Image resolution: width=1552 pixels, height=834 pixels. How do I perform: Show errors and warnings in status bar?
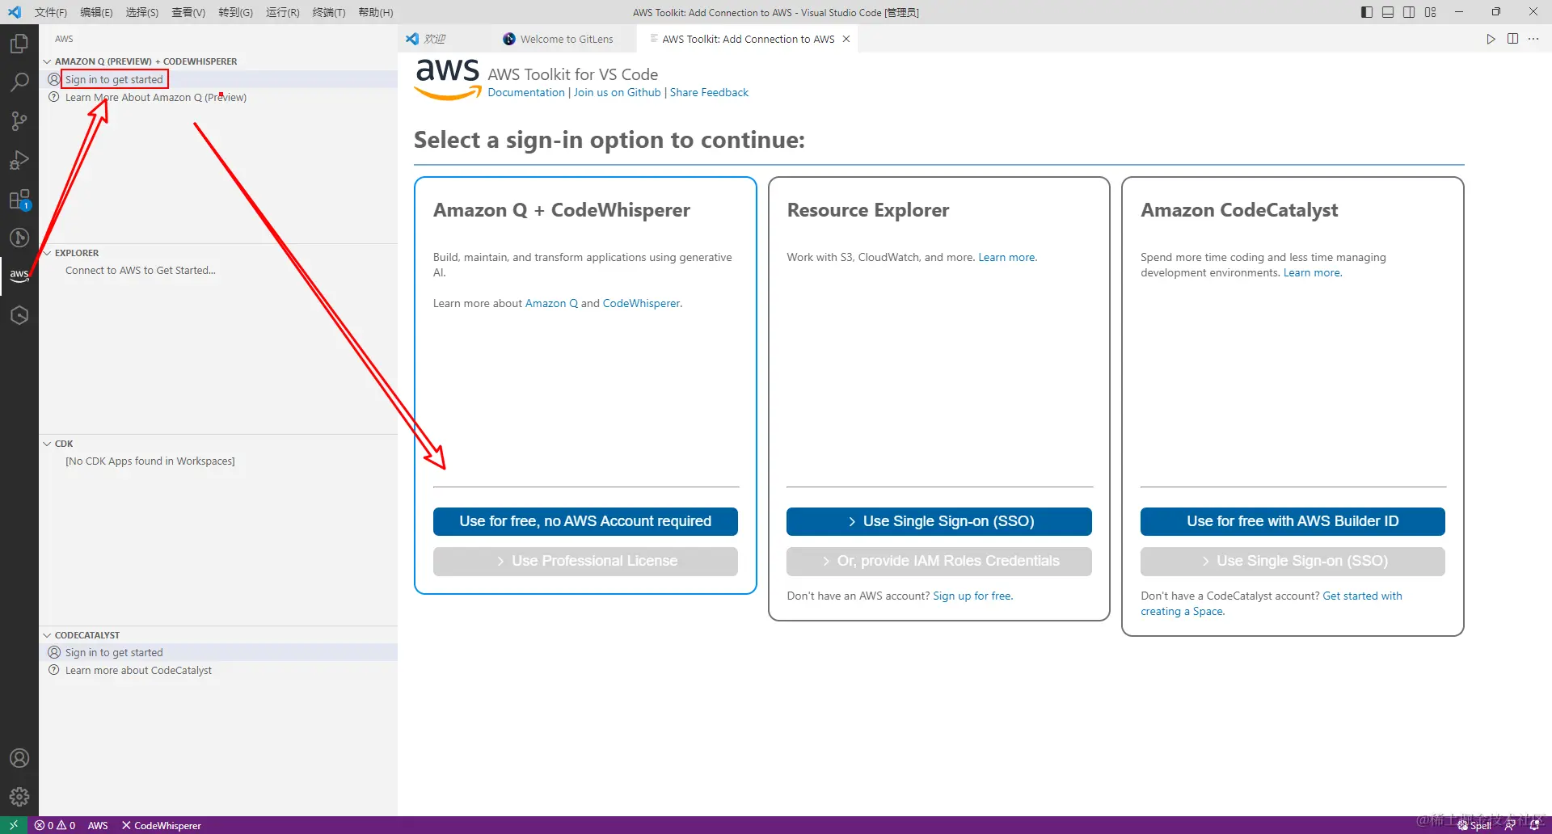pyautogui.click(x=55, y=825)
